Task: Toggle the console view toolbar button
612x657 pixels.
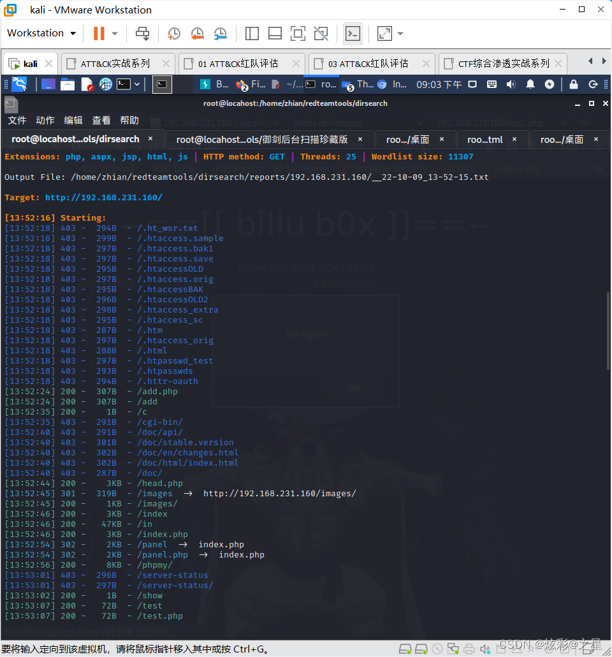Action: [x=353, y=34]
